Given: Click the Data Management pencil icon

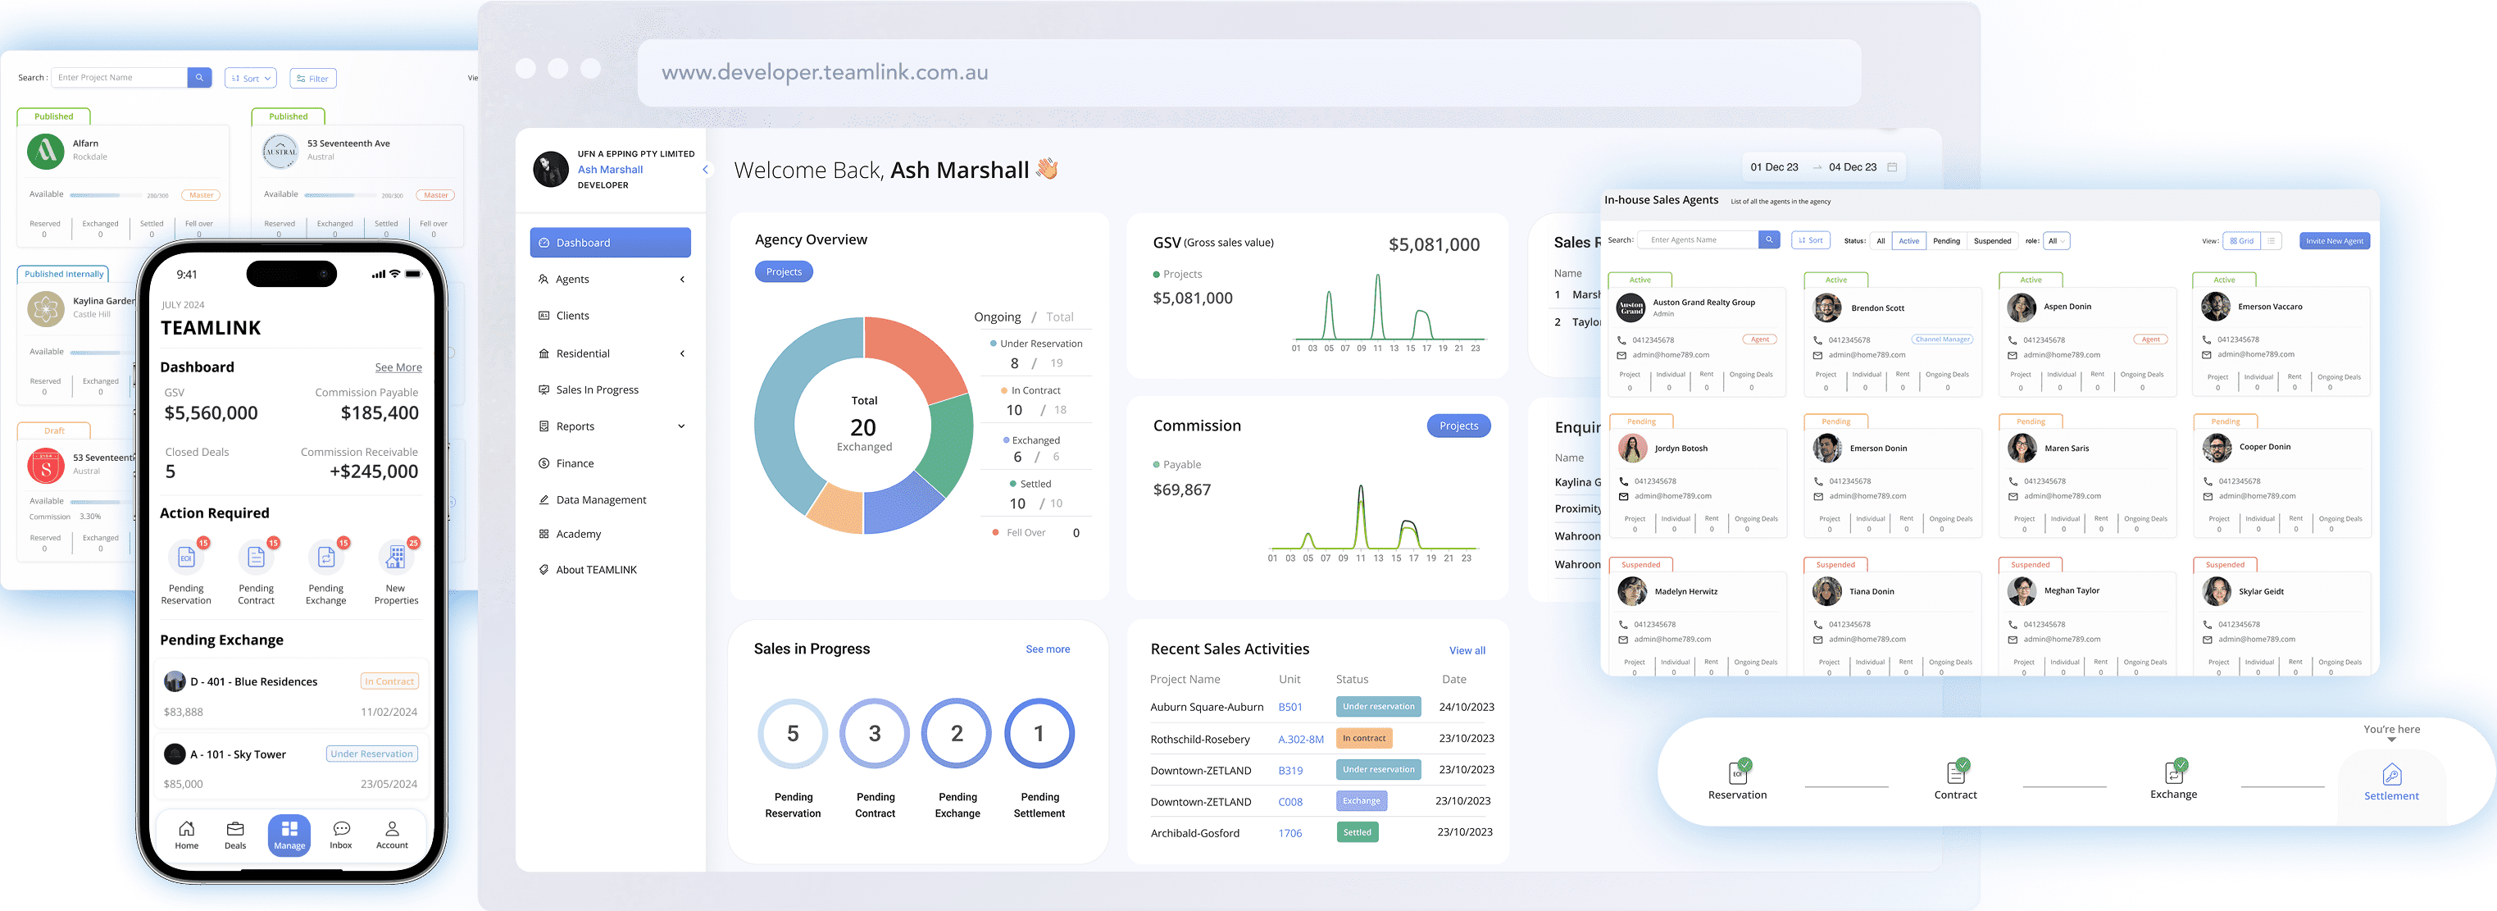Looking at the screenshot, I should [544, 500].
